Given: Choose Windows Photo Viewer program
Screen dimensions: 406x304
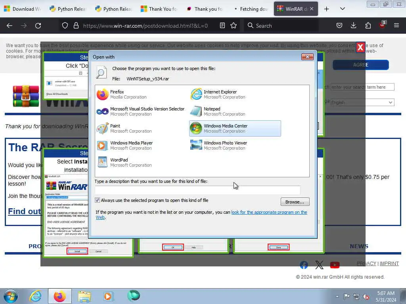Looking at the screenshot, I should coord(219,146).
